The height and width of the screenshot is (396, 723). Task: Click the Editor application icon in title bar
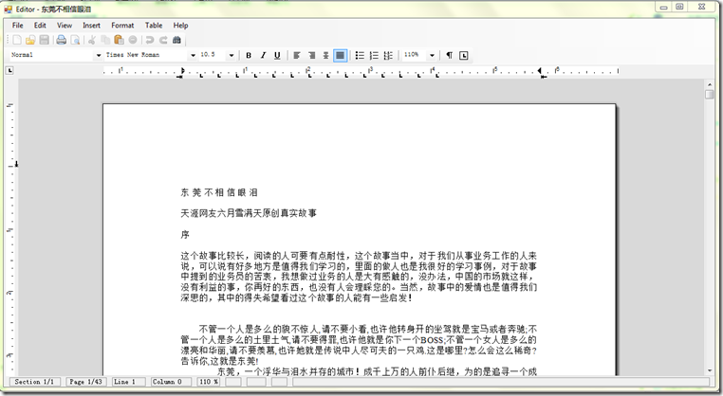pyautogui.click(x=8, y=9)
